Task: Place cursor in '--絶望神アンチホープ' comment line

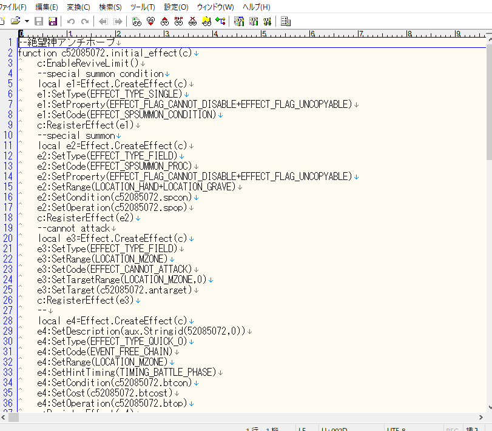Action: coord(67,42)
